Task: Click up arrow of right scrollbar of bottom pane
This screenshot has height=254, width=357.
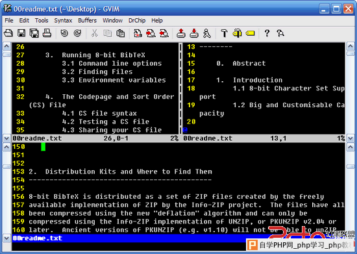Action: (x=351, y=147)
